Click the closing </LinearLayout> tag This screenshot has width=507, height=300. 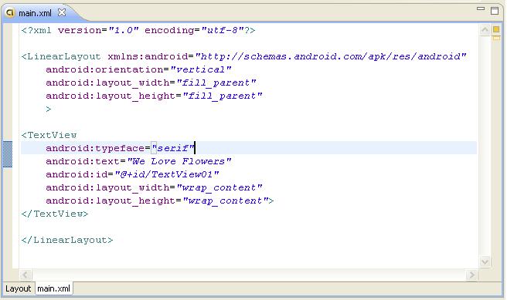67,240
